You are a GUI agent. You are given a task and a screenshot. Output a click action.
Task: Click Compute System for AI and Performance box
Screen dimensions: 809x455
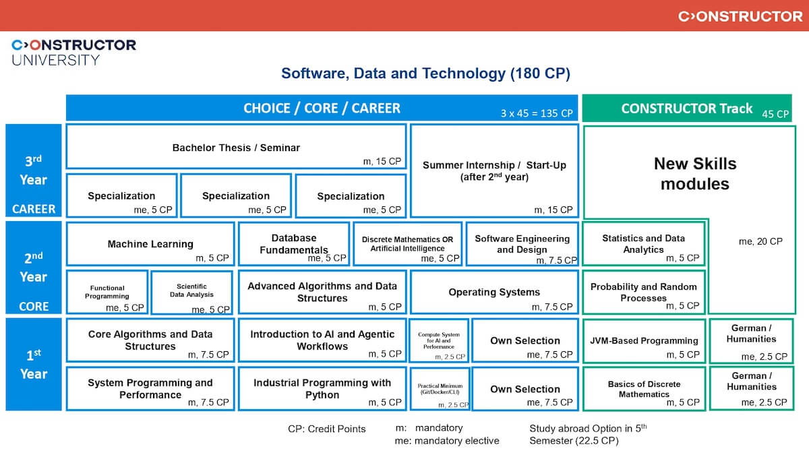click(x=439, y=340)
